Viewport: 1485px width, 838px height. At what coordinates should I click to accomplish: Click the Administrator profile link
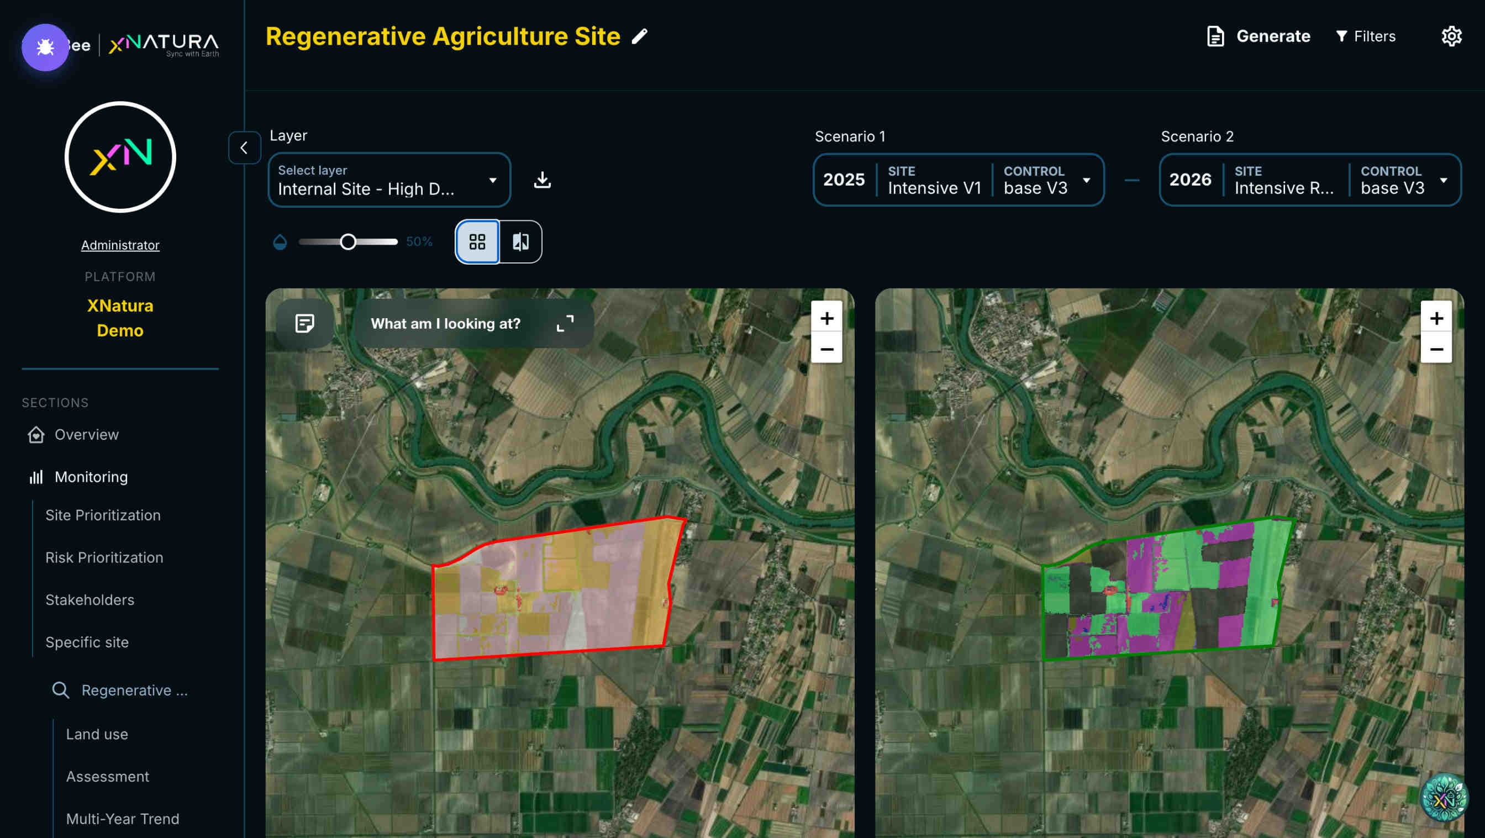click(120, 245)
